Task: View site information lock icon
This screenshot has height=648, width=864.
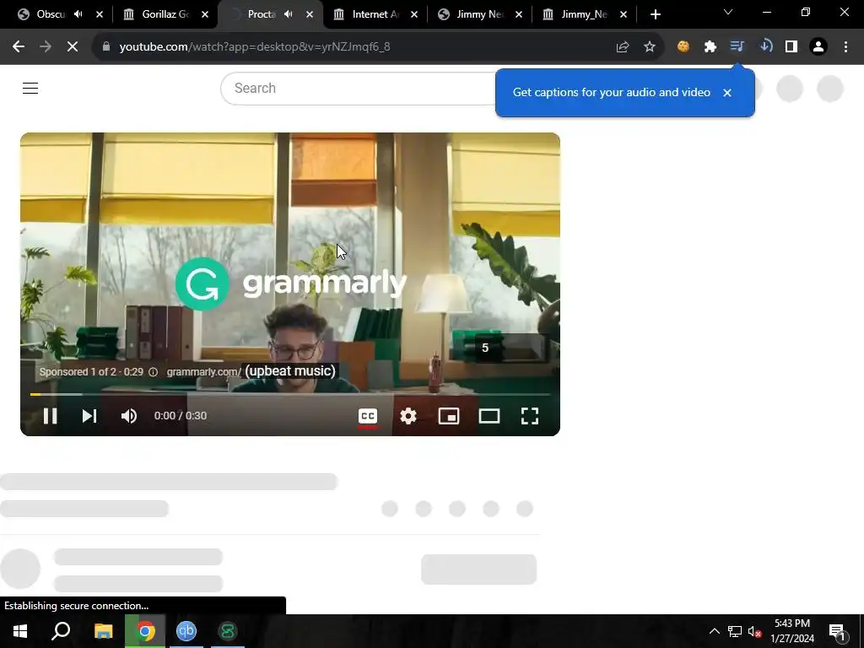Action: 105,47
